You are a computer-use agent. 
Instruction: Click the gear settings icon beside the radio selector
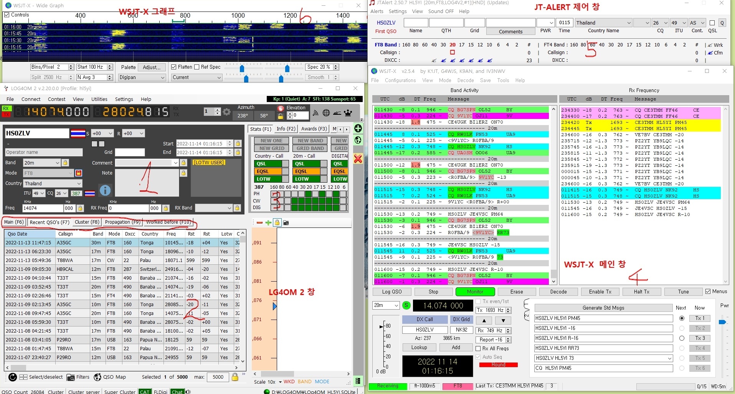(x=227, y=112)
